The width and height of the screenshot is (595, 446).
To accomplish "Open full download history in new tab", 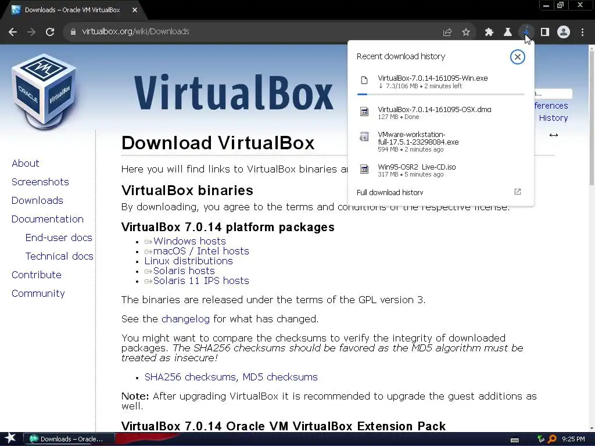I will (517, 192).
